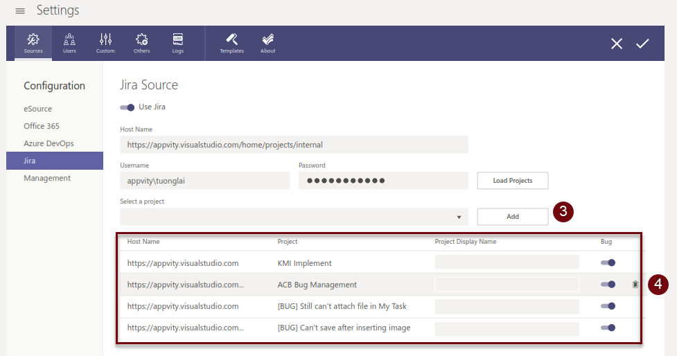Open the About icon
The width and height of the screenshot is (677, 356).
267,43
